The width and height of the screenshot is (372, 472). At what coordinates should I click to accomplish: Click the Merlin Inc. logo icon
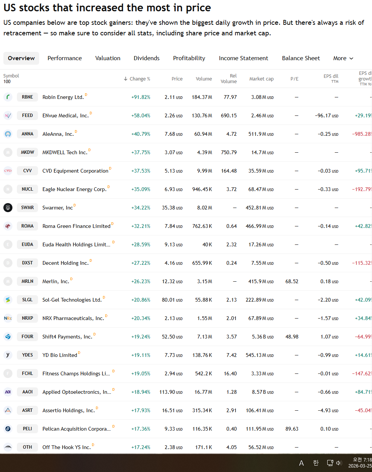8,281
